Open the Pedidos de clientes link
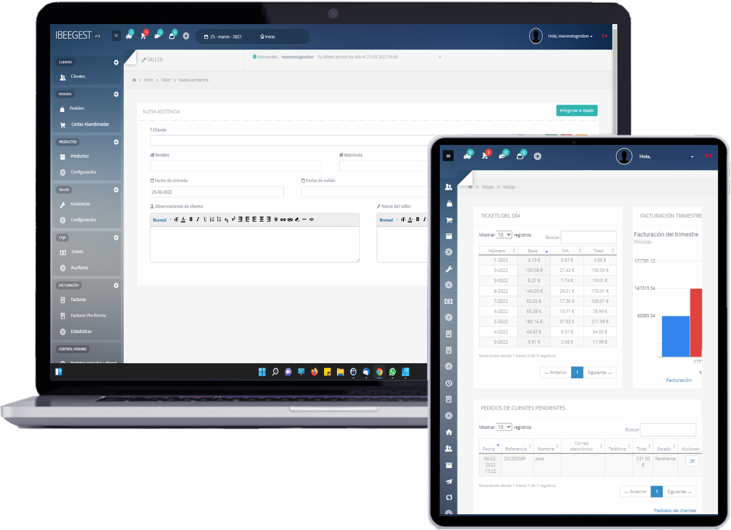731x530 pixels. click(675, 510)
